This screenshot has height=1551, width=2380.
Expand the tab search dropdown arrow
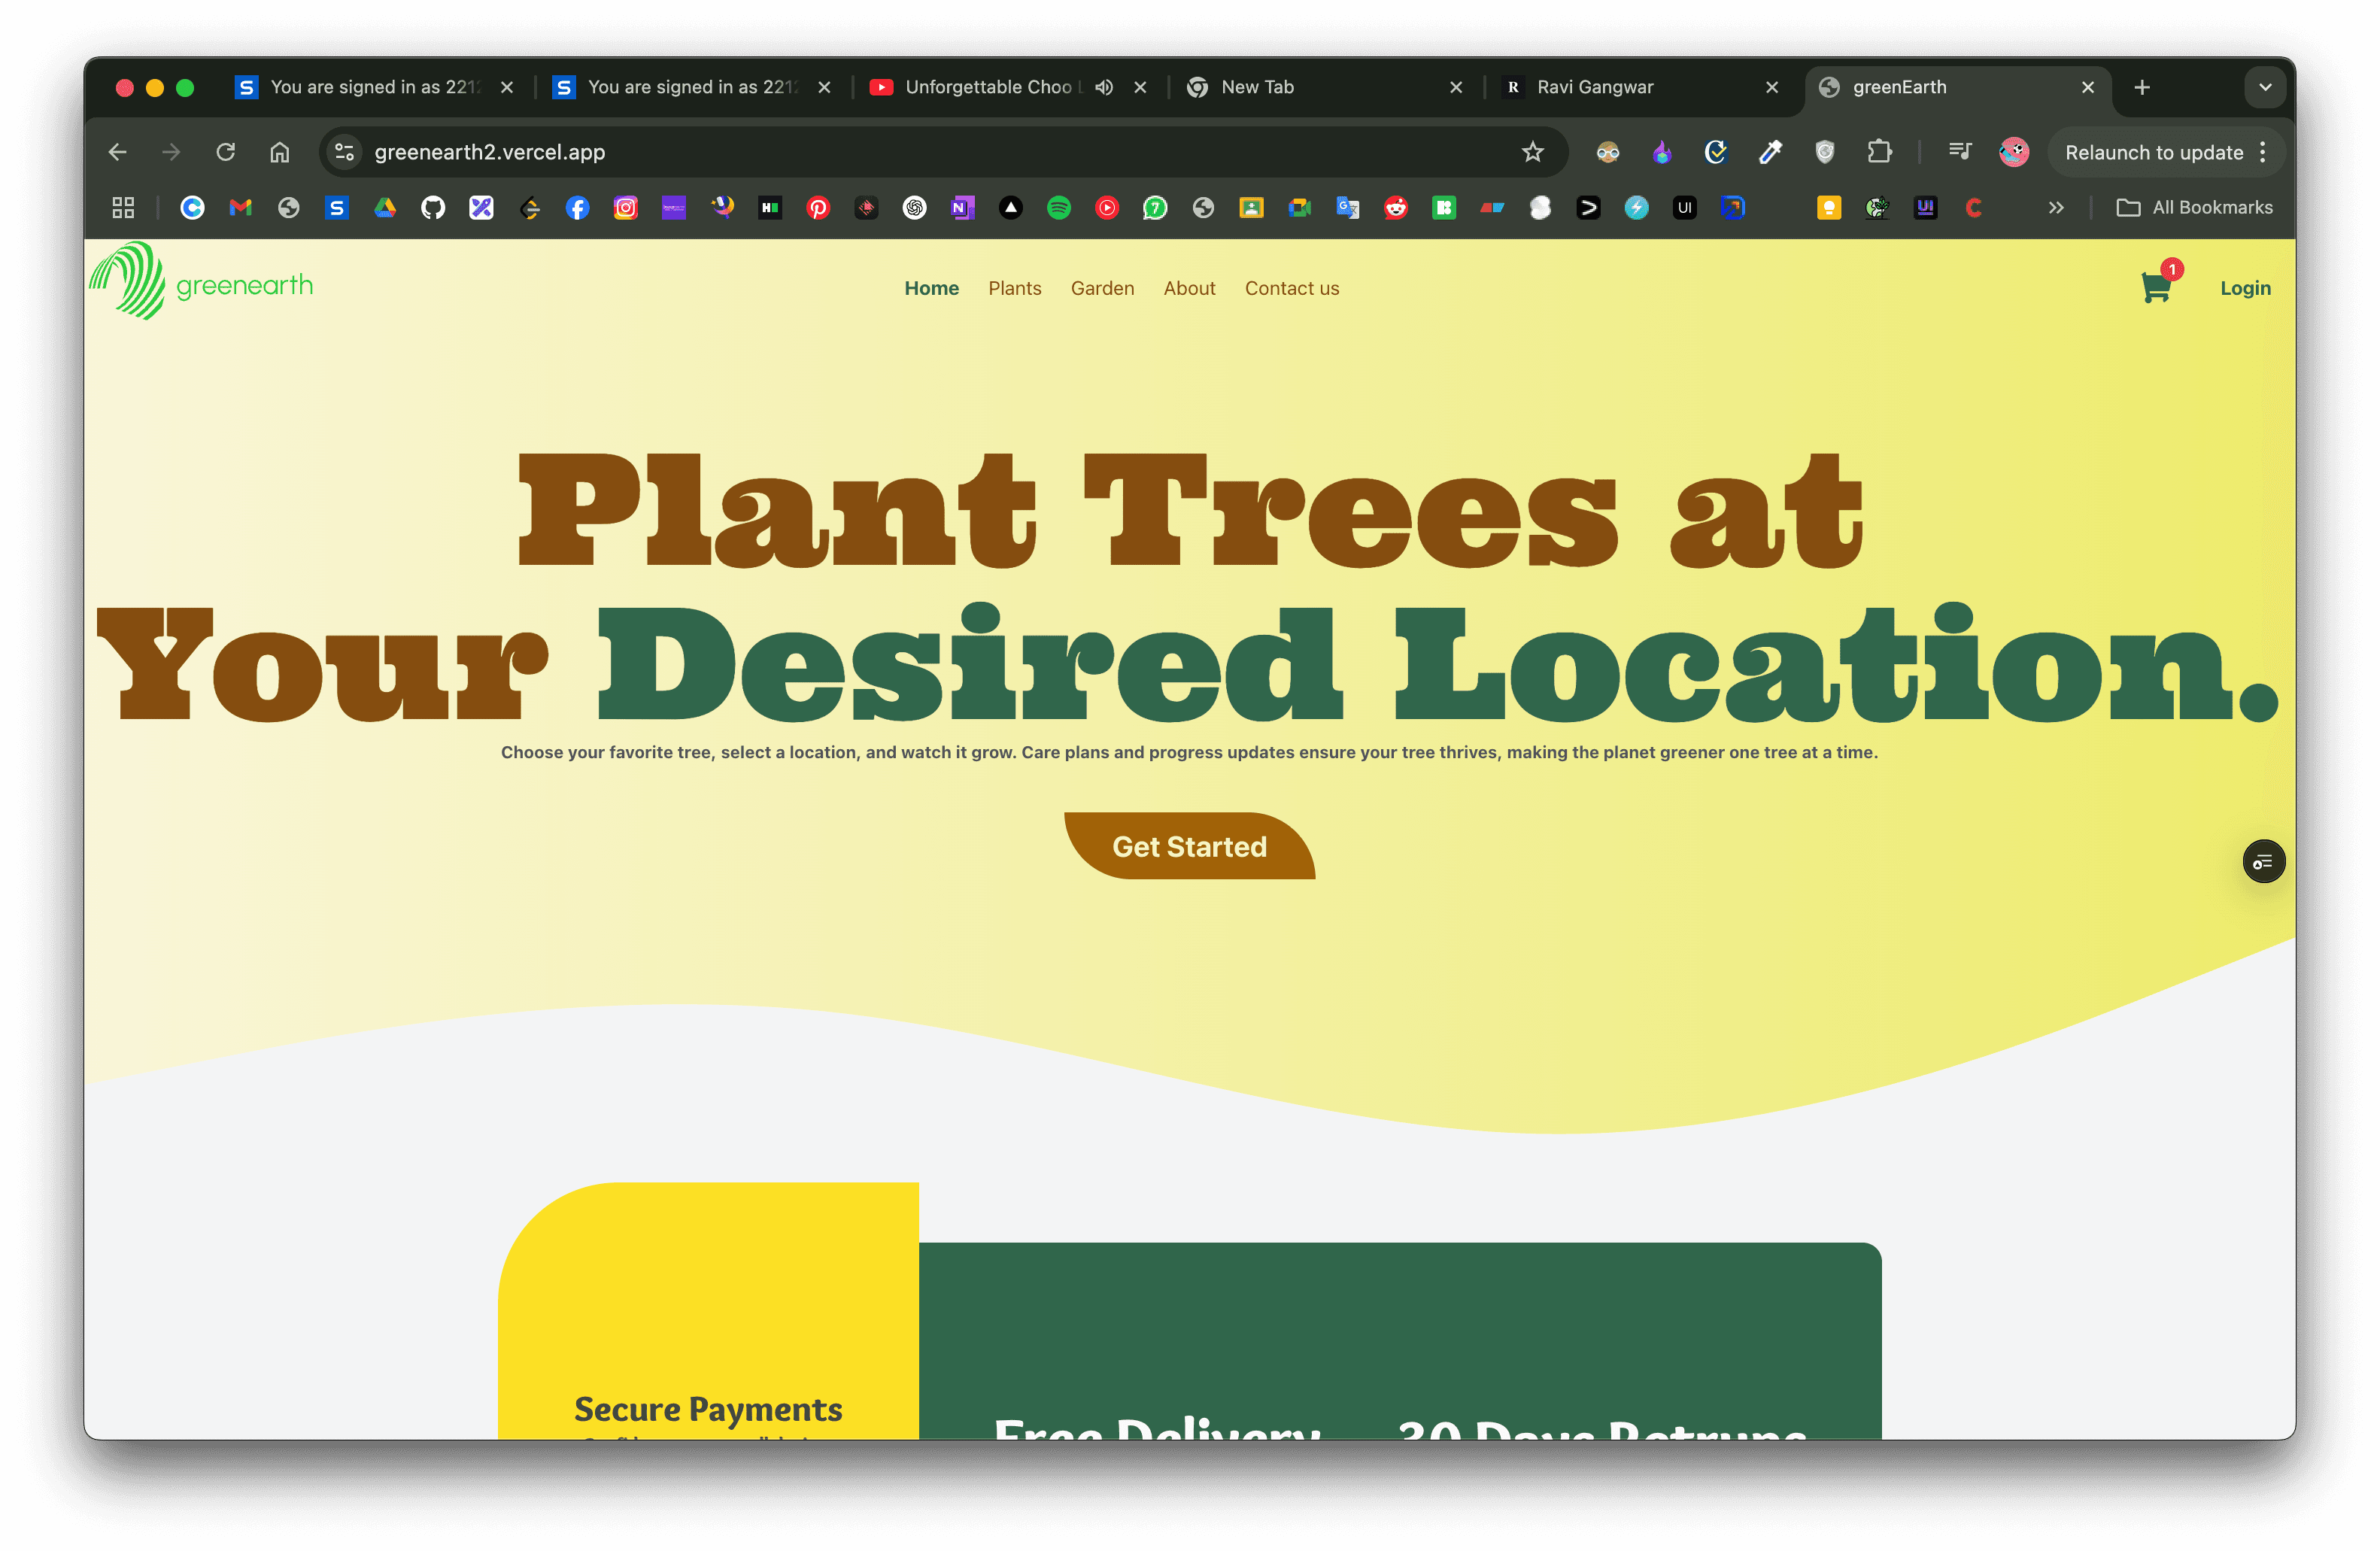click(x=2265, y=87)
